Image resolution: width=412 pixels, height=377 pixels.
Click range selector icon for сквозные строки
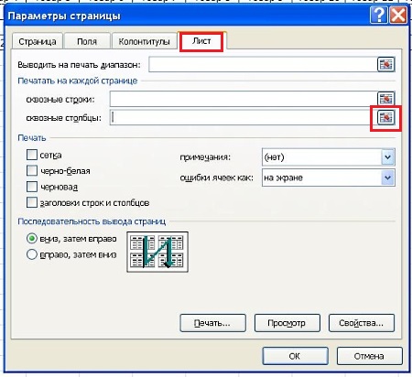385,98
